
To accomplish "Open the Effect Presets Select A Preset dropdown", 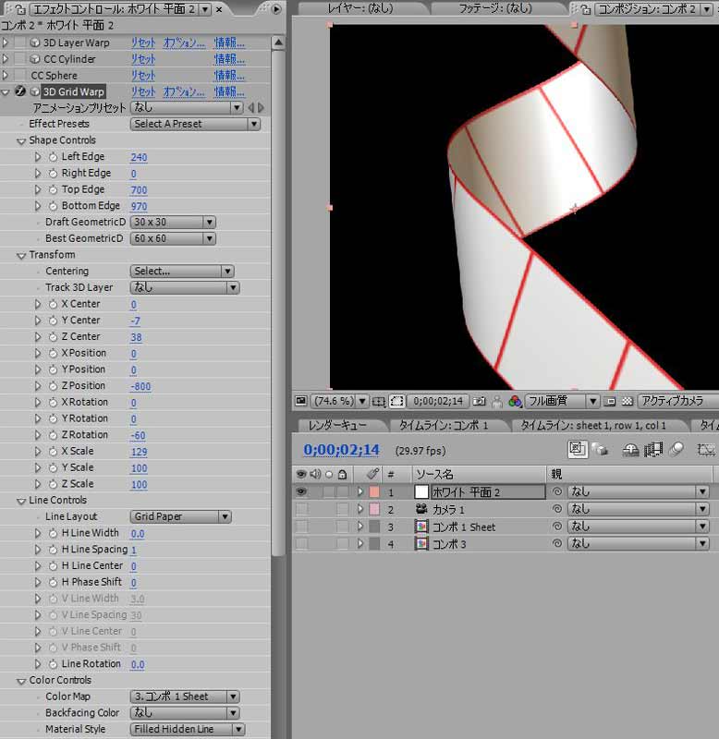I will click(195, 124).
